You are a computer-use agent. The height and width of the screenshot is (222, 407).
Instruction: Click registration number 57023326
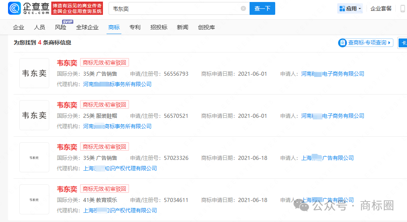pyautogui.click(x=176, y=158)
